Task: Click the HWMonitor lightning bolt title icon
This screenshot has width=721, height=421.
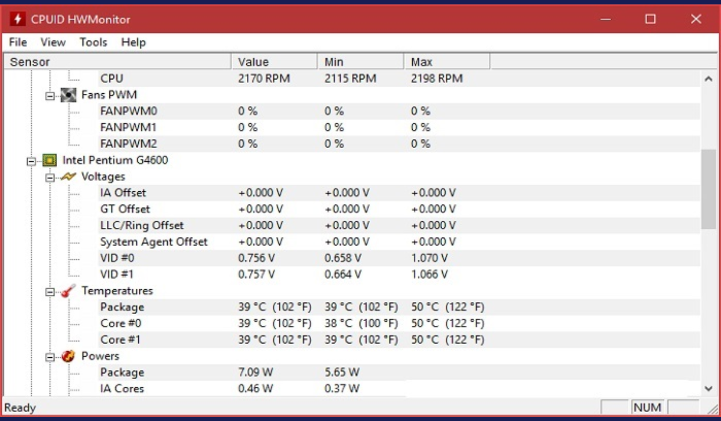Action: 17,19
